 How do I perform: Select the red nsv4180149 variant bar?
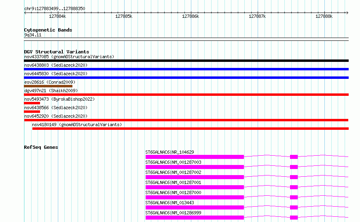click(x=191, y=129)
